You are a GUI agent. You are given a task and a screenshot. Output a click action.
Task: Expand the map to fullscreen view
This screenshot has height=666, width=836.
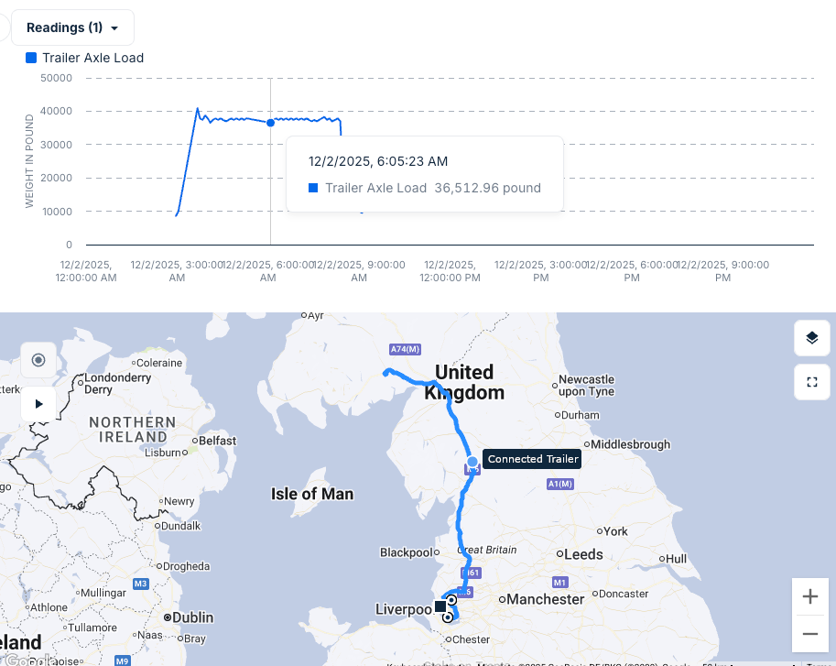coord(811,382)
